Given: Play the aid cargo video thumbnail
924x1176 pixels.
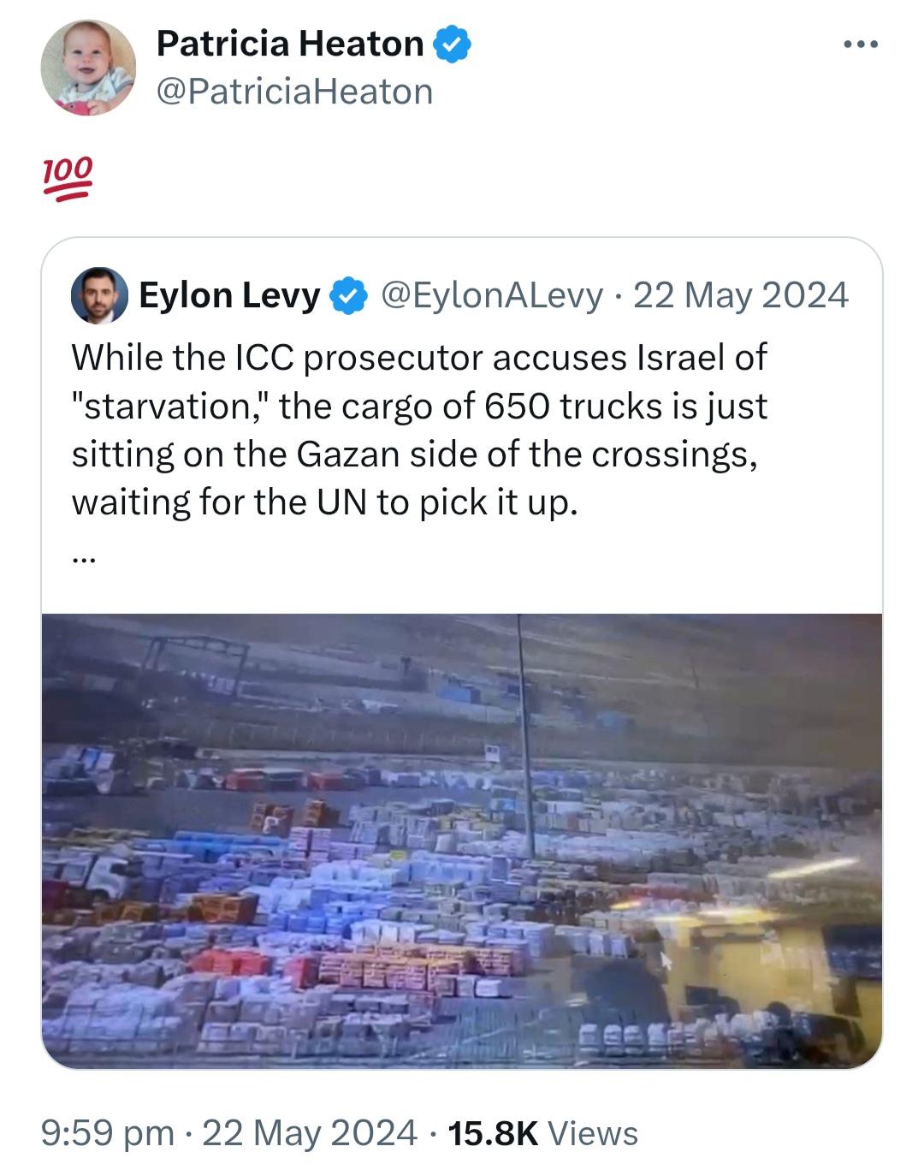Looking at the screenshot, I should [x=462, y=840].
